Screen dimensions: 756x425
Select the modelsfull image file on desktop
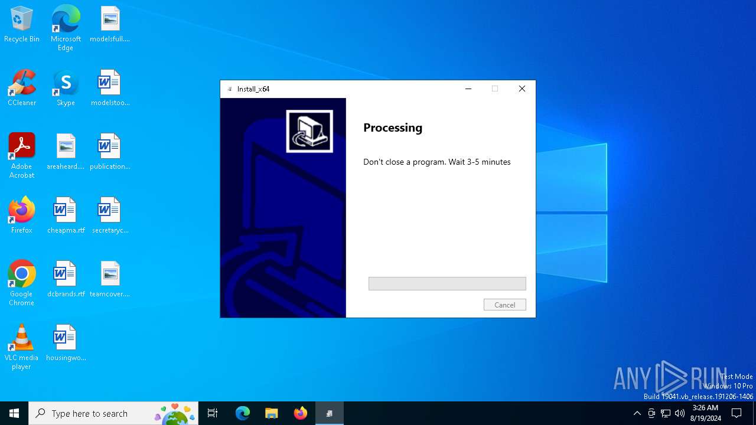coord(110,25)
